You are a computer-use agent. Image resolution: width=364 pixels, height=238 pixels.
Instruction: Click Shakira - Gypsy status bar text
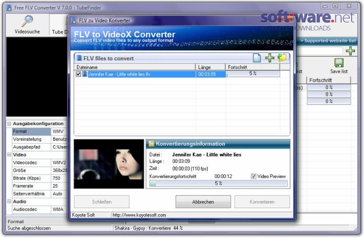coord(149,228)
